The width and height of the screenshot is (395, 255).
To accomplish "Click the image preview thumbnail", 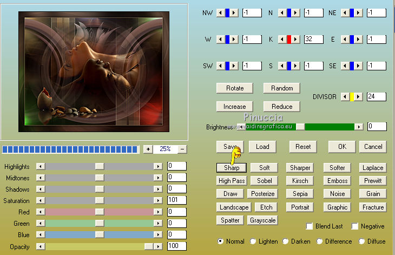I will pos(94,71).
